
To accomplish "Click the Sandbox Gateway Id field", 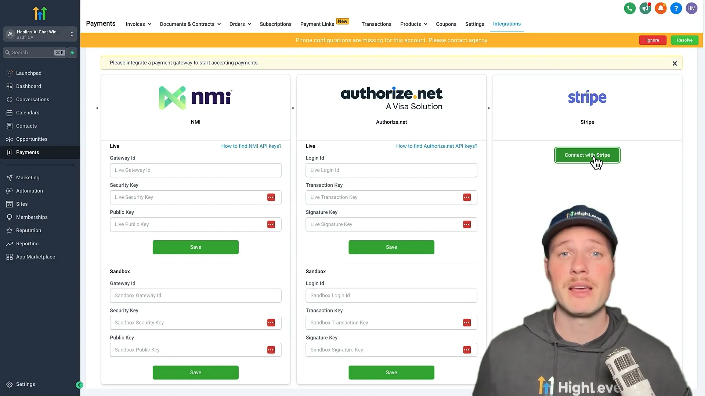I will [195, 296].
